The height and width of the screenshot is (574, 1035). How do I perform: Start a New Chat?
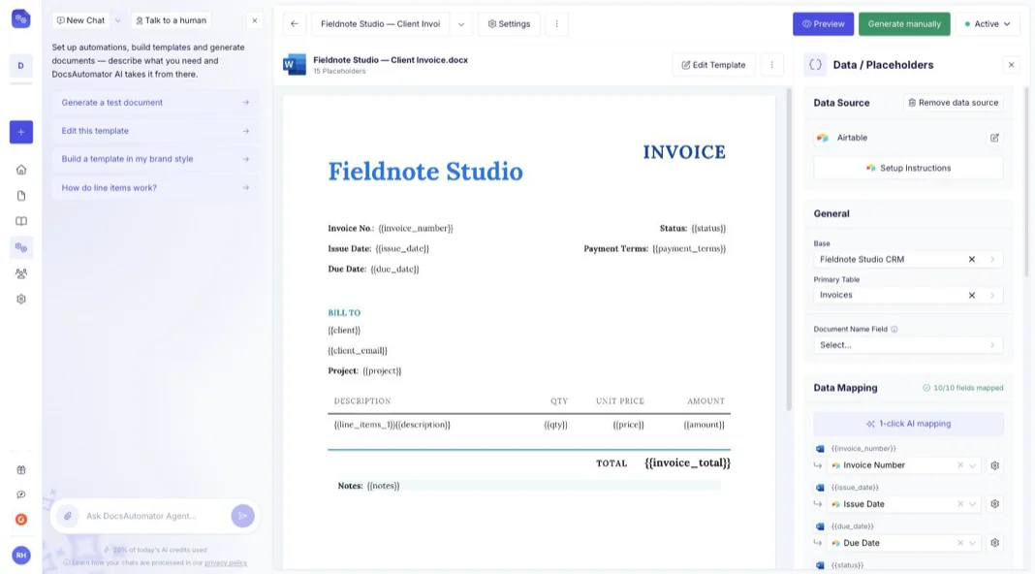point(80,20)
